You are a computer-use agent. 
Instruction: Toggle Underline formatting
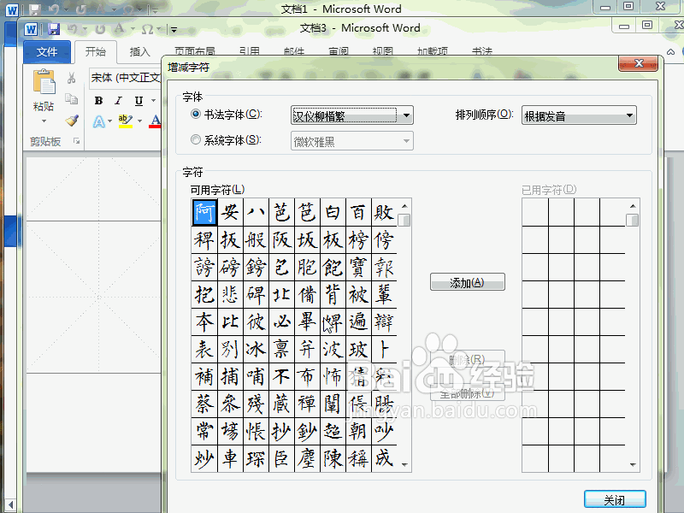(x=139, y=101)
